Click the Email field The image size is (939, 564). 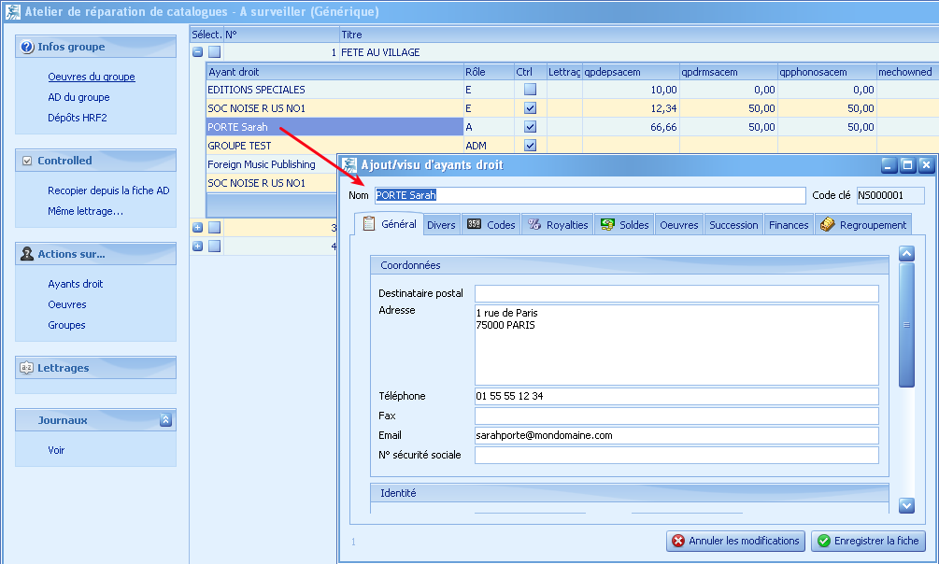click(x=676, y=435)
